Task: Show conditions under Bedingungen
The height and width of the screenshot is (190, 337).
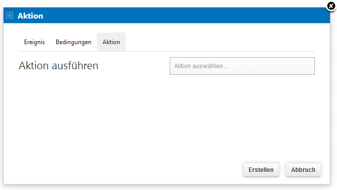Action: pos(73,42)
